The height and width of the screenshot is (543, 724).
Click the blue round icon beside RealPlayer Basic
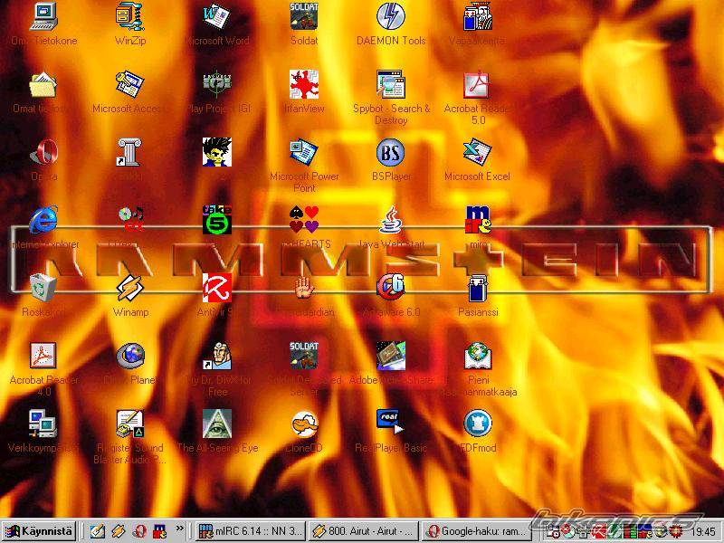click(x=478, y=424)
